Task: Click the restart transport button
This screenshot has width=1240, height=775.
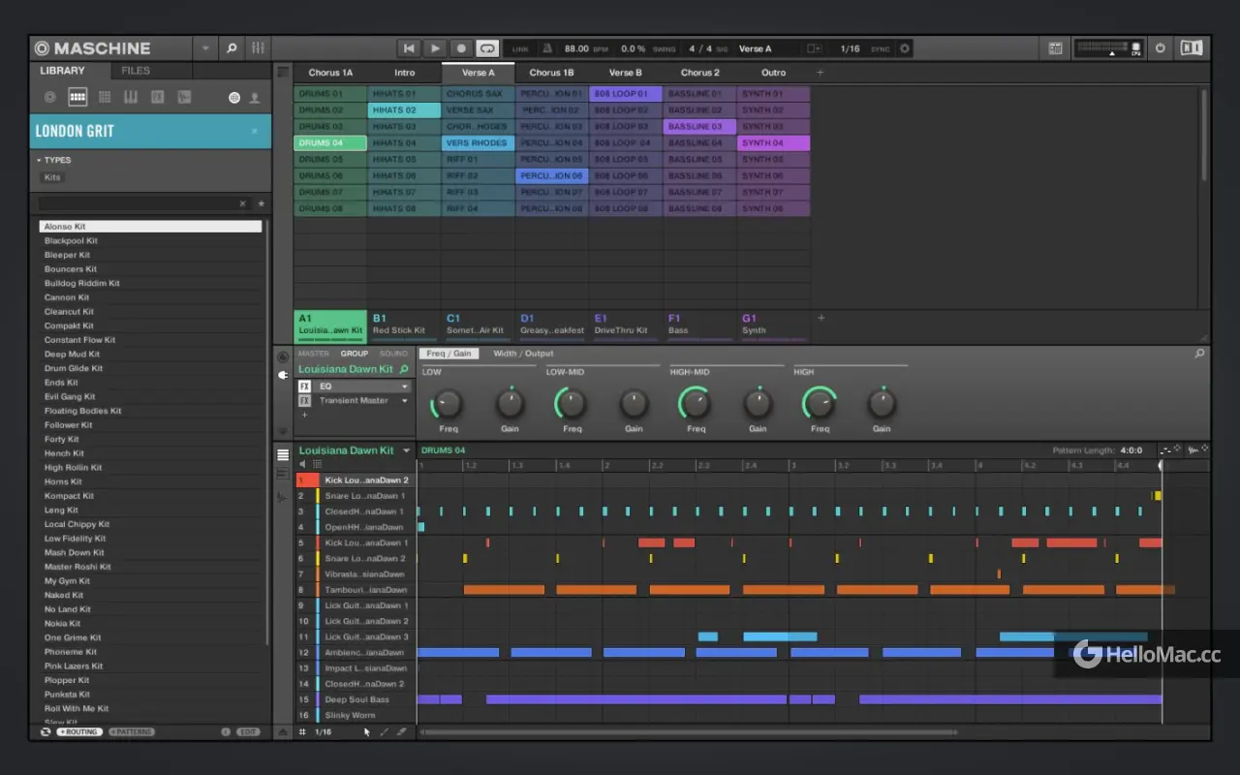Action: 409,48
